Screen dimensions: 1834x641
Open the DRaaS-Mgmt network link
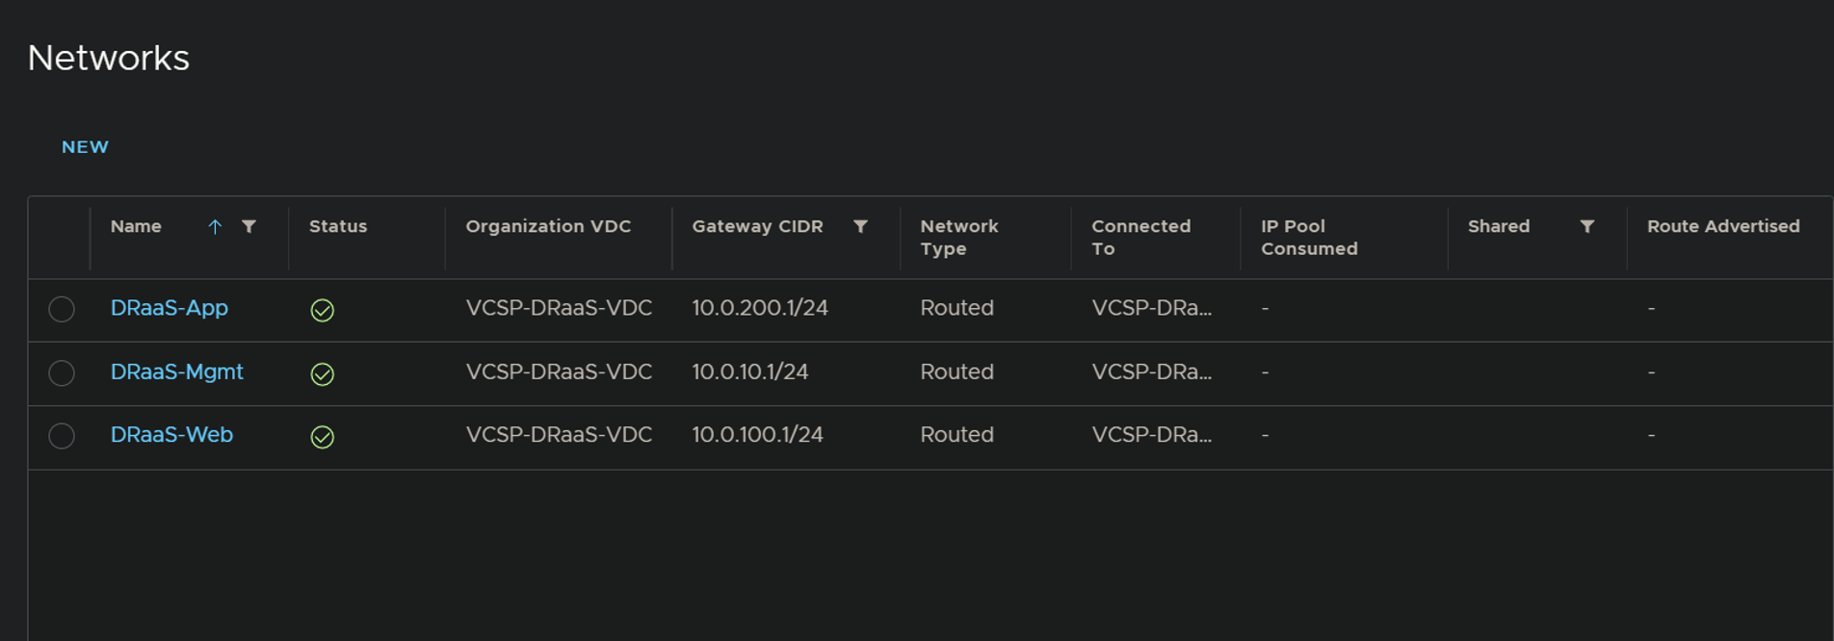(177, 372)
